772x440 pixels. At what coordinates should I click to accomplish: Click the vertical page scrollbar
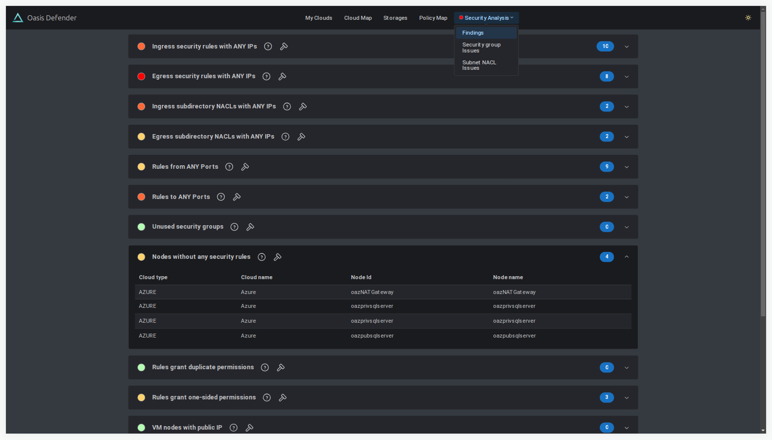(x=763, y=163)
